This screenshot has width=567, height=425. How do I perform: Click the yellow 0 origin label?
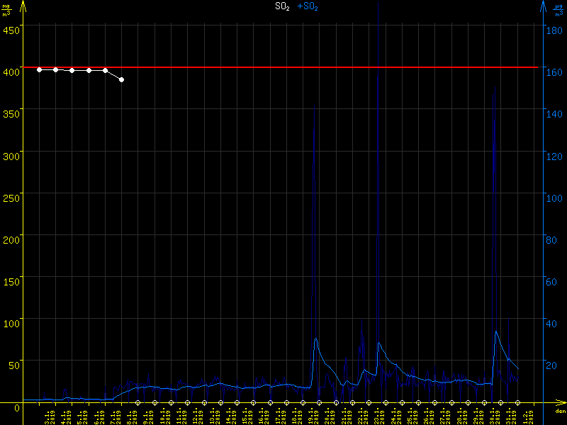(x=4, y=407)
